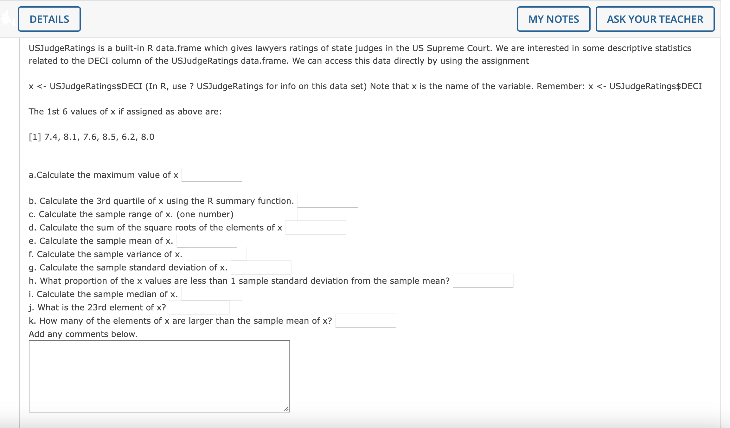Viewport: 730px width, 428px height.
Task: Select the elements larger than mean answer field
Action: click(x=366, y=321)
